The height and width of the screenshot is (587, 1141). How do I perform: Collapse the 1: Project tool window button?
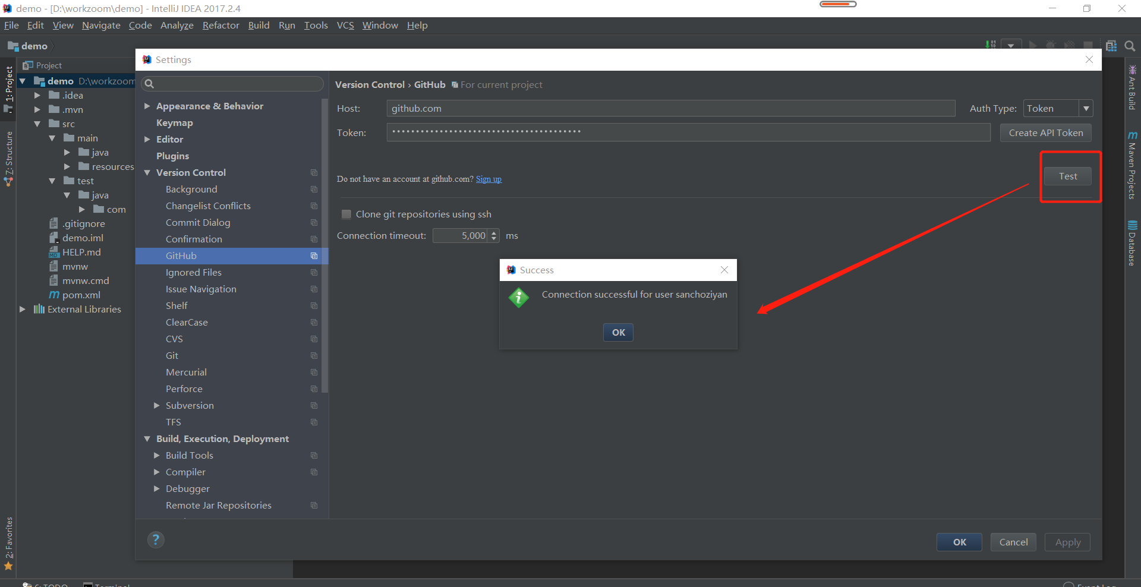tap(8, 89)
